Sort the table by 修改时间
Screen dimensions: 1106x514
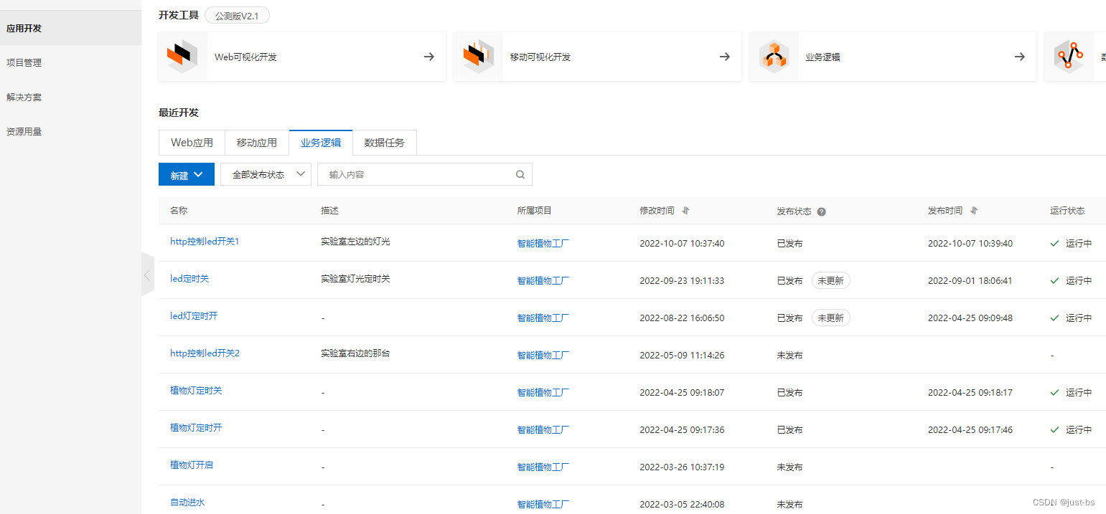tap(686, 210)
